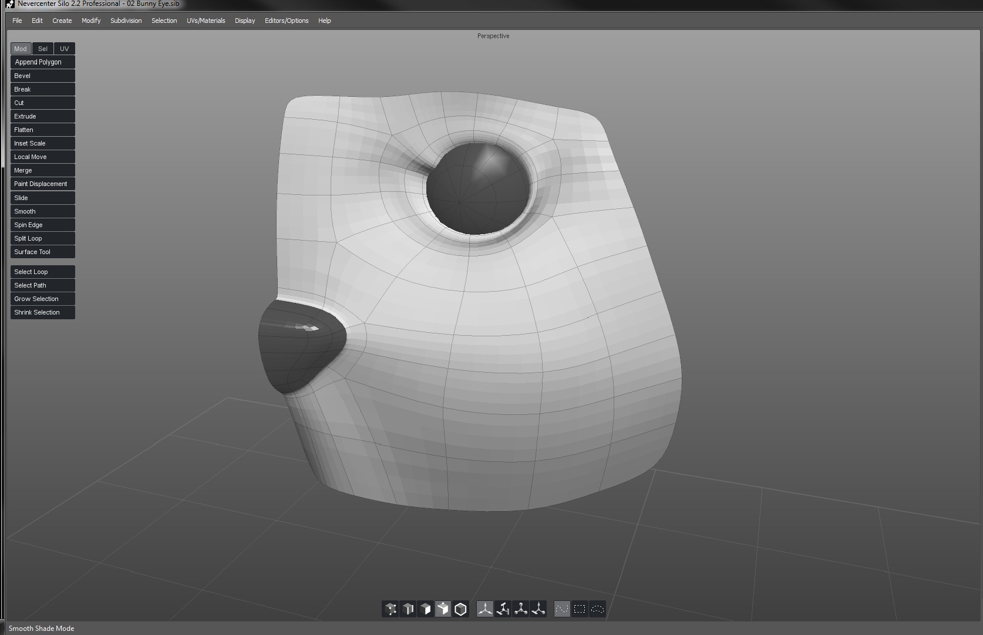The width and height of the screenshot is (983, 635).
Task: Switch to the Sel tab
Action: tap(43, 49)
